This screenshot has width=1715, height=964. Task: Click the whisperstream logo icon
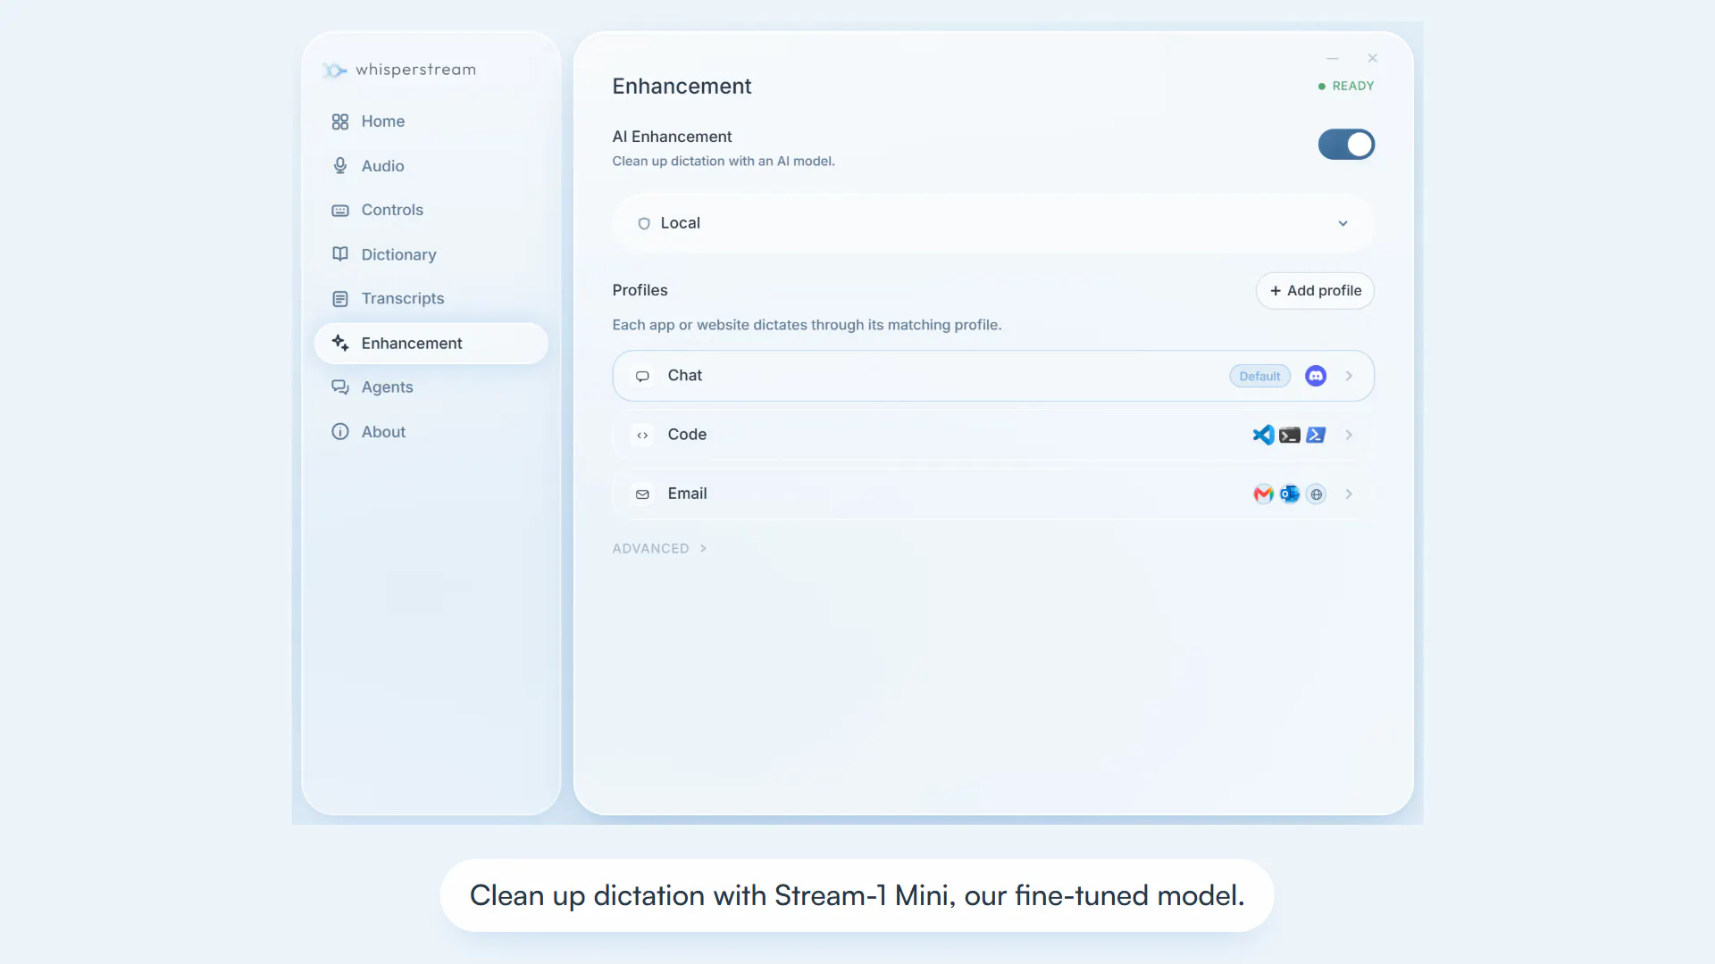[x=334, y=70]
